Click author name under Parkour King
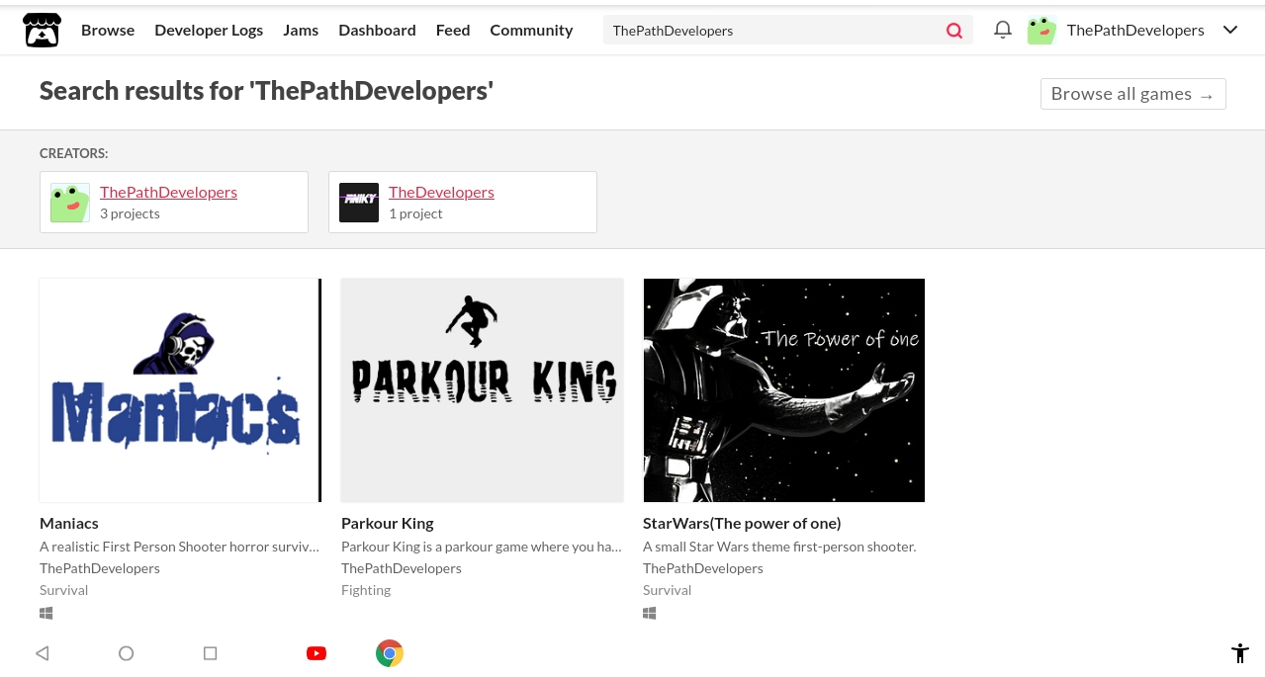Viewport: 1265px width, 677px height. [x=402, y=568]
